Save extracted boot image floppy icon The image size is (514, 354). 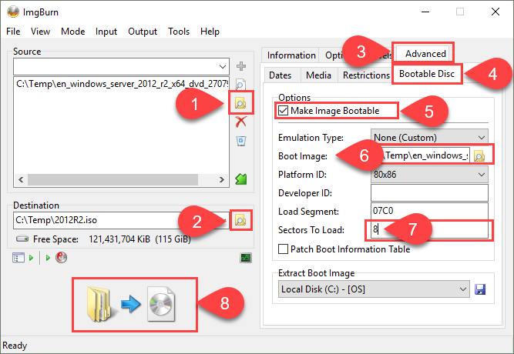(480, 289)
